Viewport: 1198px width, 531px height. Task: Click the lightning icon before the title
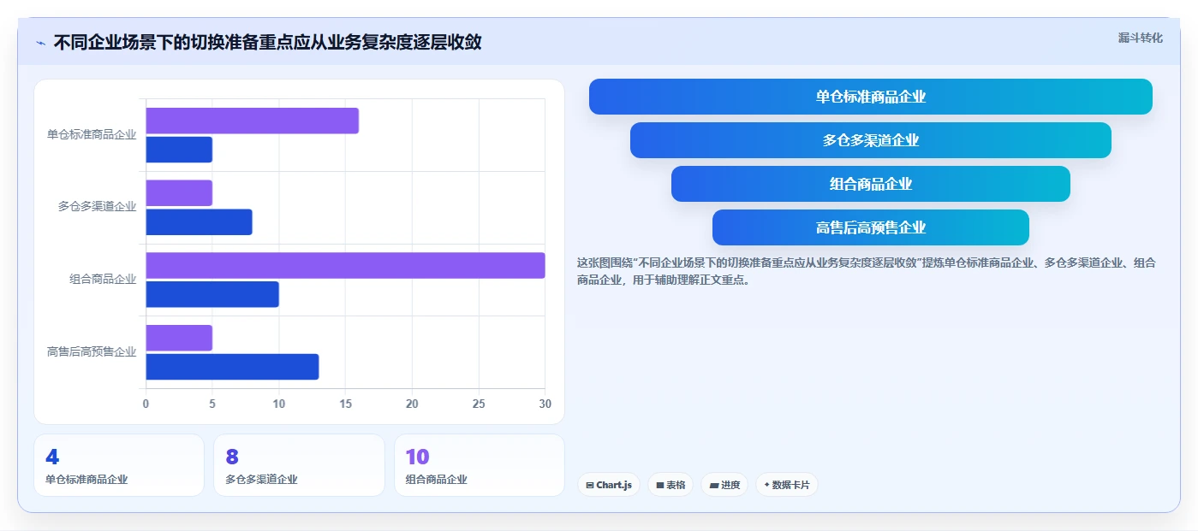(x=40, y=43)
